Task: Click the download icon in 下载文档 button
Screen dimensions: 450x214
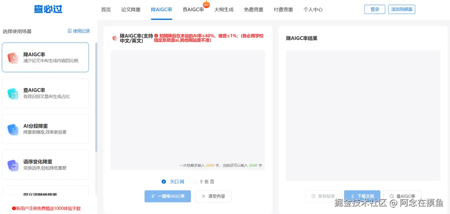Action: click(x=353, y=196)
